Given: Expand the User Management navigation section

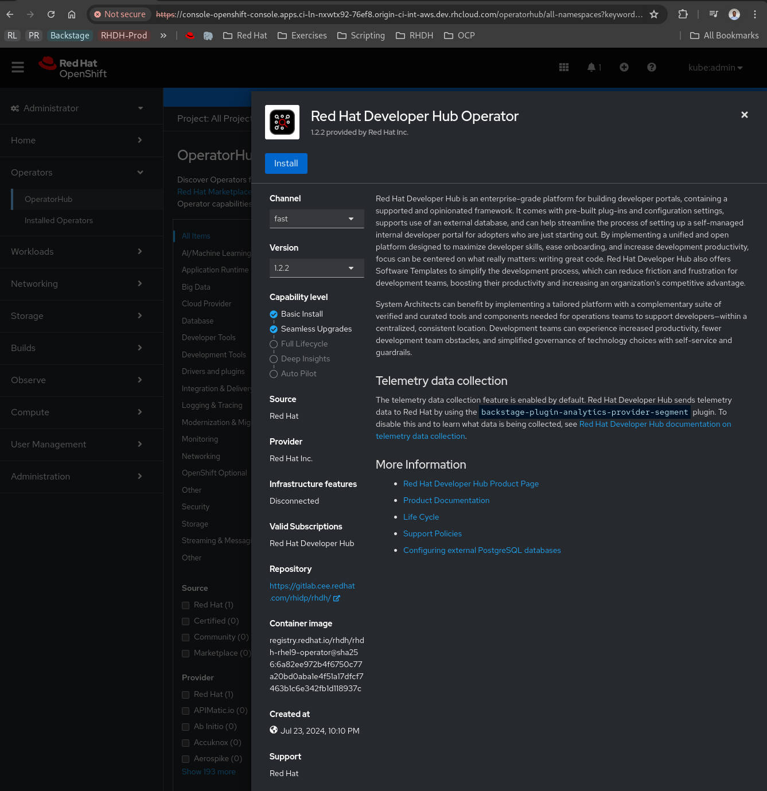Looking at the screenshot, I should click(81, 445).
